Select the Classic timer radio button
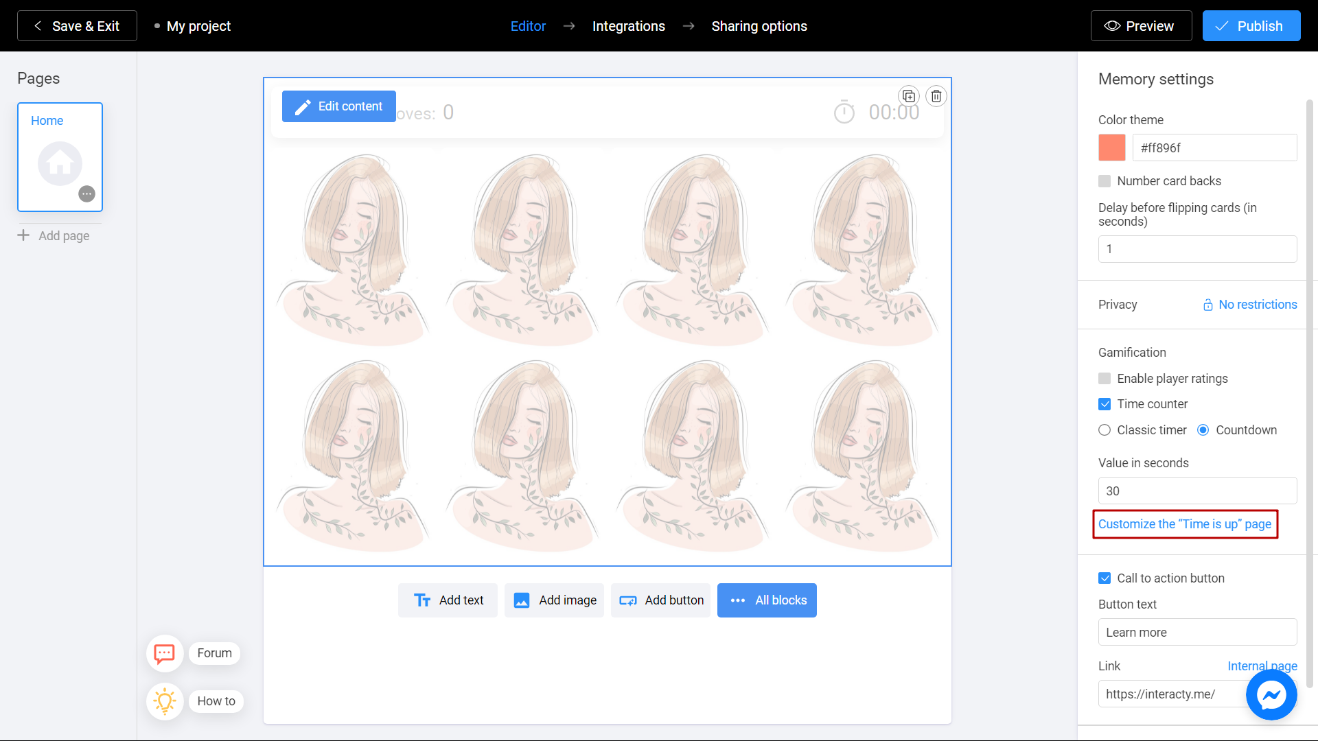1318x741 pixels. point(1105,430)
